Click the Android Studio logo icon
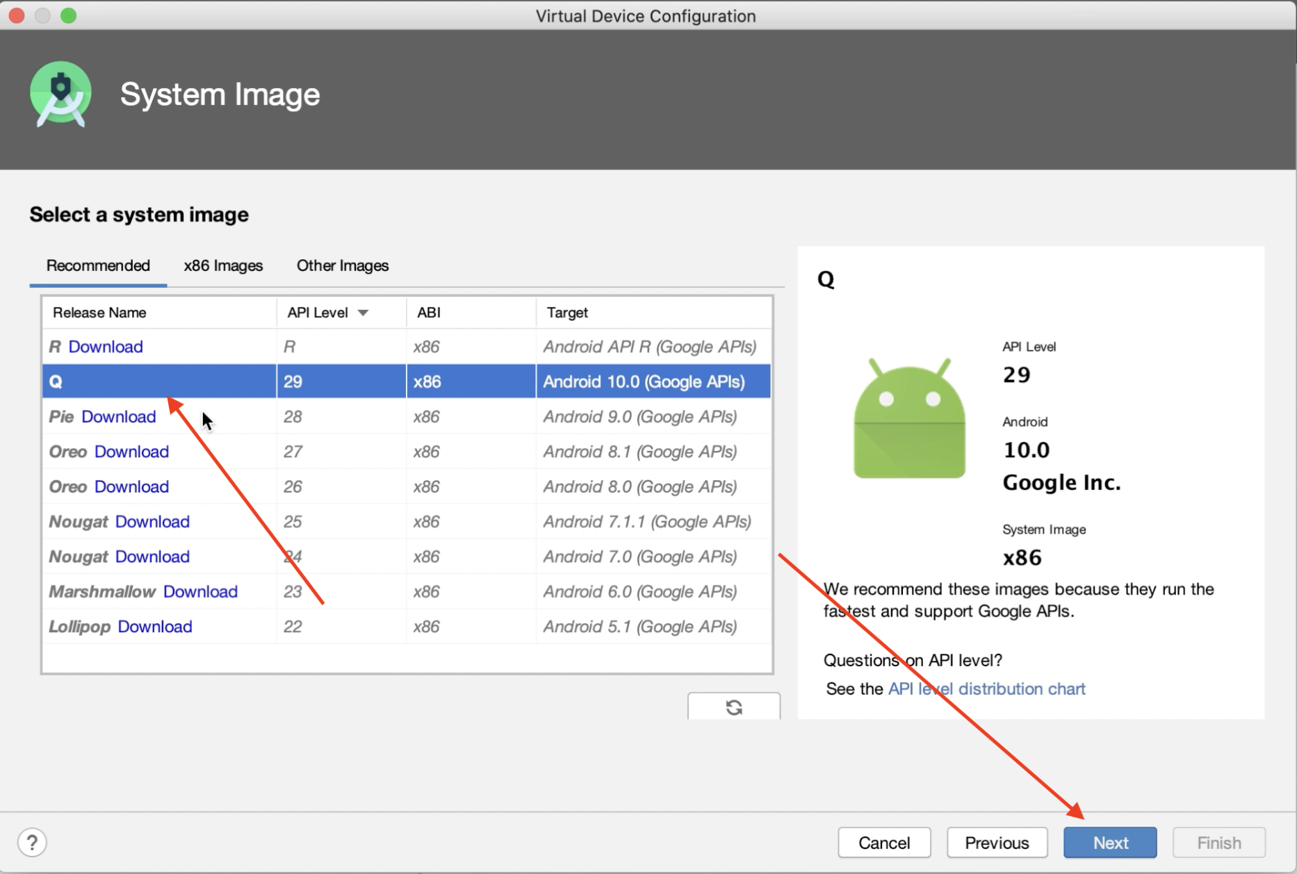1297x874 pixels. (61, 94)
